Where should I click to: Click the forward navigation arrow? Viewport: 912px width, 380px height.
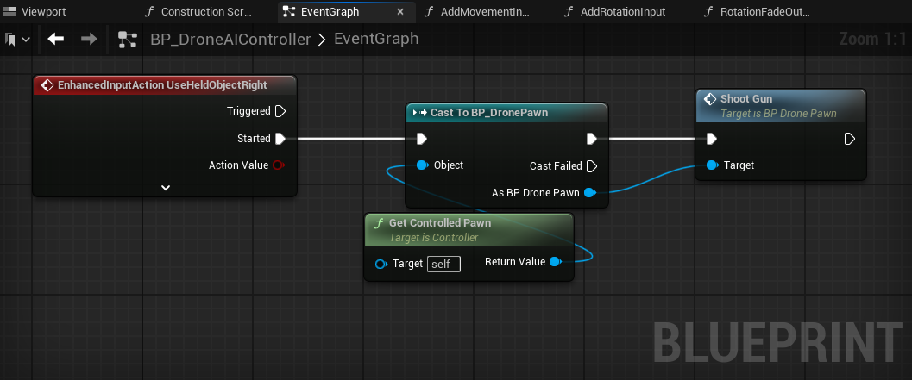[x=88, y=40]
